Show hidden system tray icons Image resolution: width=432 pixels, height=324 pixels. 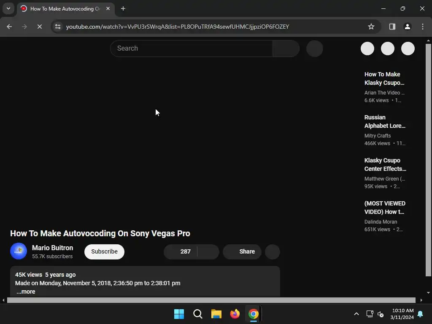tap(356, 314)
